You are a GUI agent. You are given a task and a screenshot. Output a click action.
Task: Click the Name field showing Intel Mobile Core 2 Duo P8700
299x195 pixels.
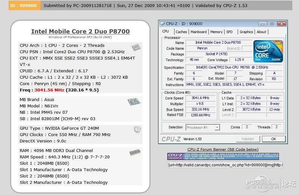coord(219,42)
